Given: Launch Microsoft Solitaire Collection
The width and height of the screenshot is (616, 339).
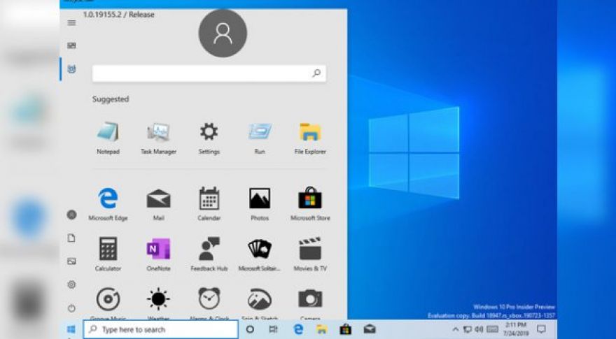Looking at the screenshot, I should coord(260,254).
